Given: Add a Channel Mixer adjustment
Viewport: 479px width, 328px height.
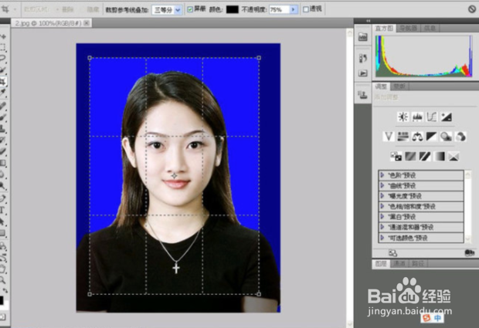Looking at the screenshot, I should click(460, 137).
